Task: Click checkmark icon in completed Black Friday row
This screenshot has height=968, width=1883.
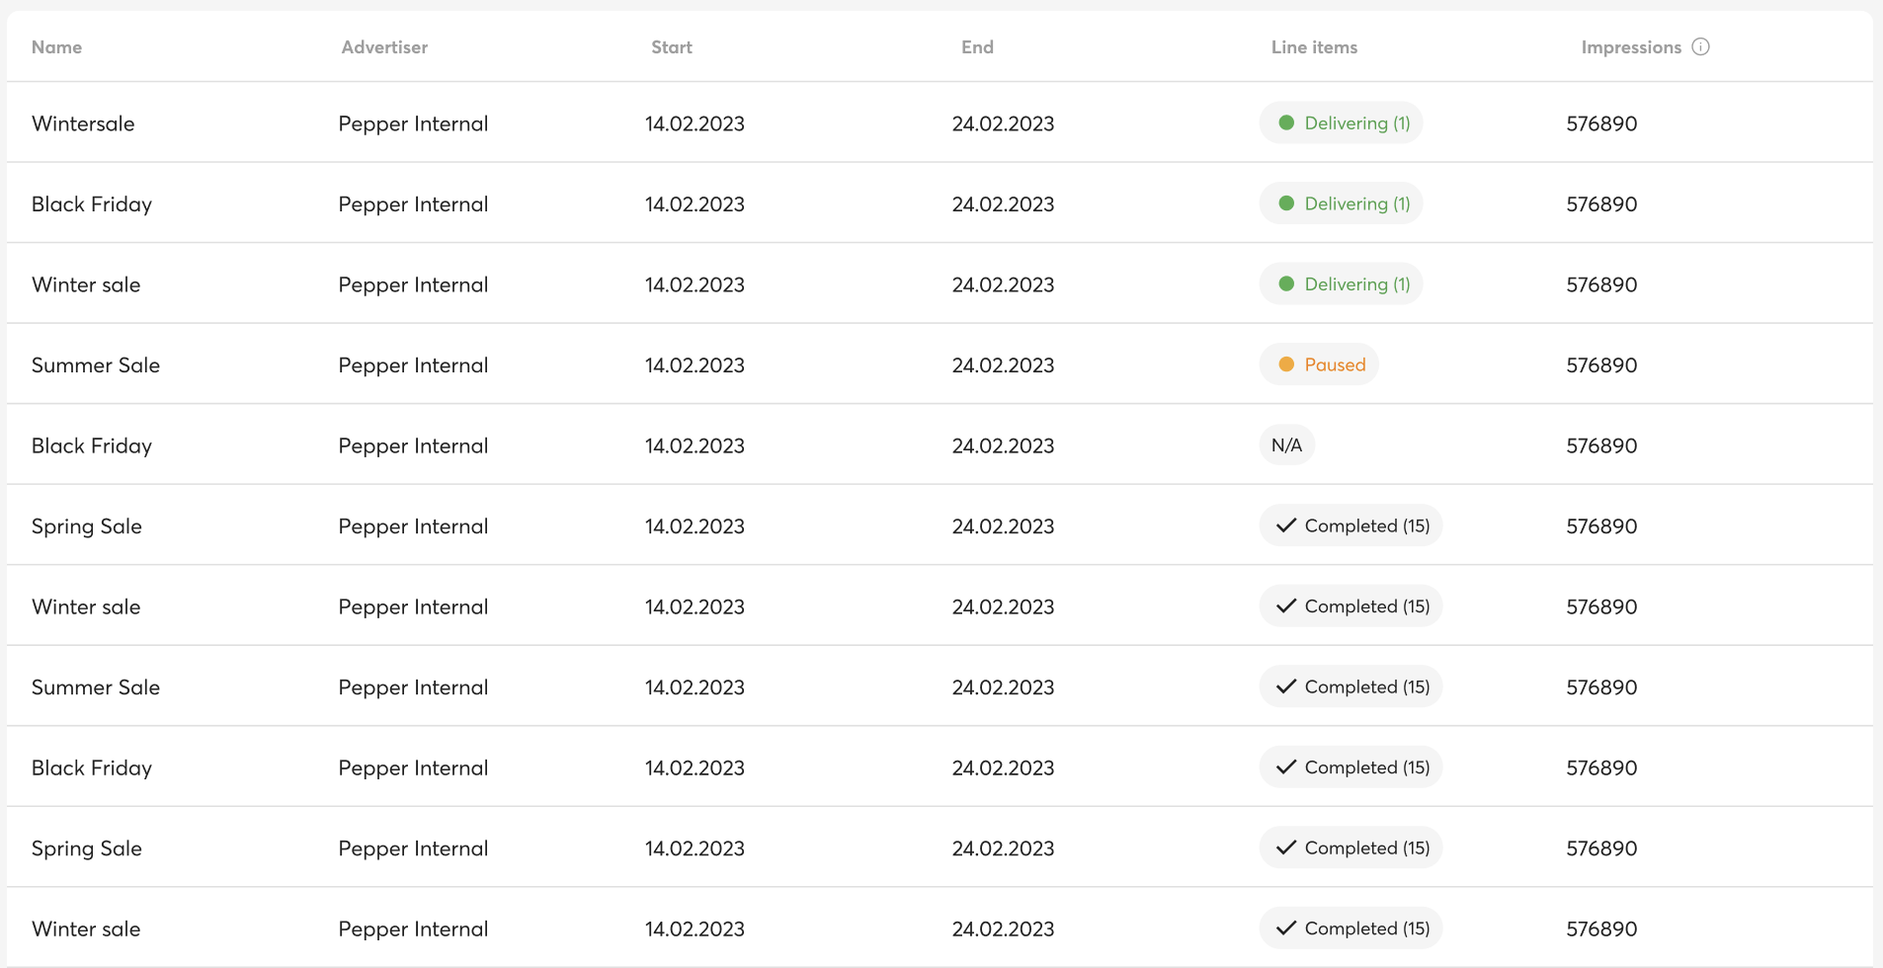Action: tap(1285, 766)
